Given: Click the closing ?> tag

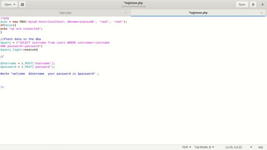Looking at the screenshot, I should click(x=2, y=87).
